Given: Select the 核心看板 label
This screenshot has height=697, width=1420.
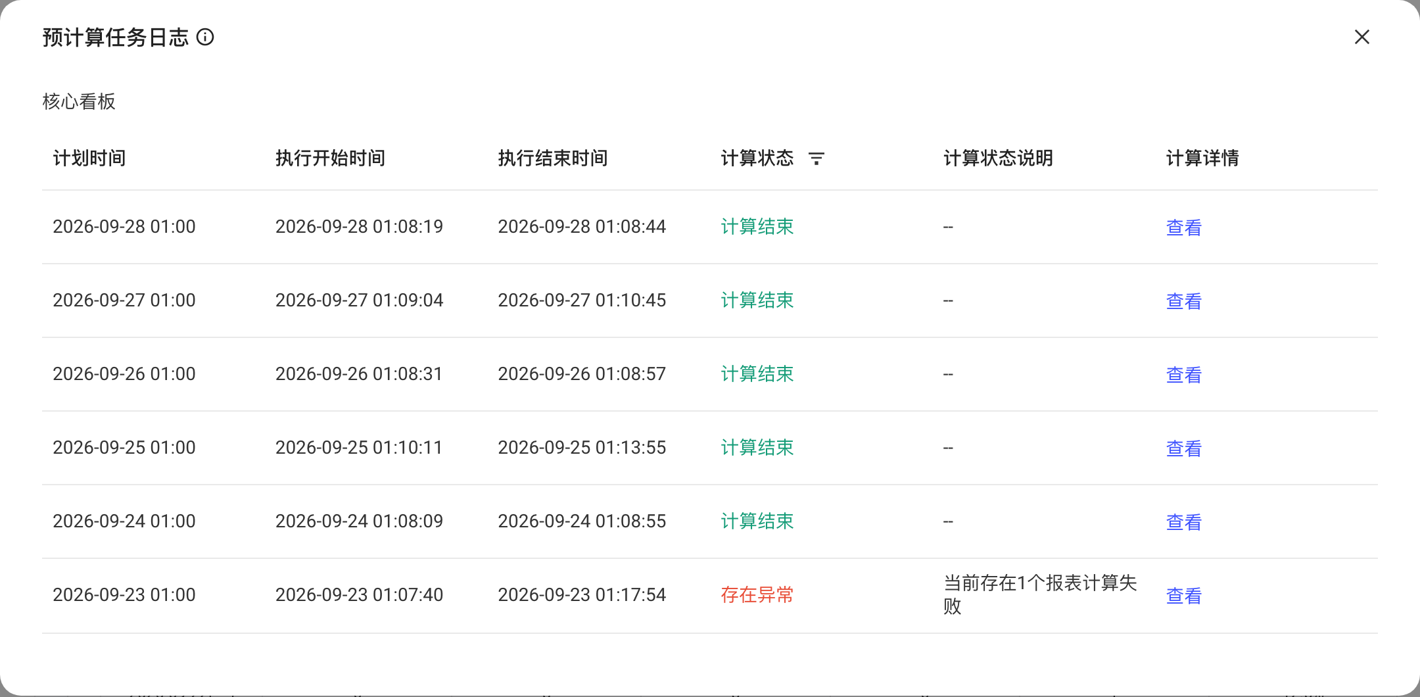Looking at the screenshot, I should click(79, 101).
